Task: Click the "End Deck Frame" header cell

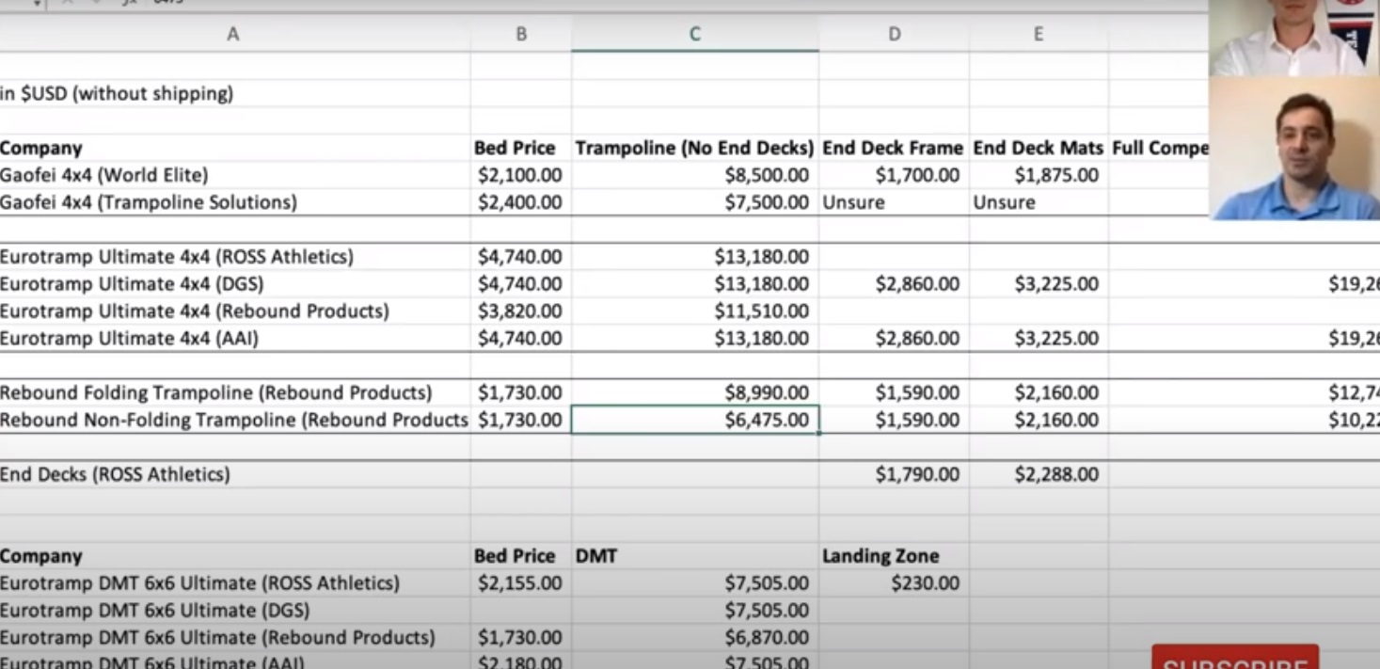Action: [894, 148]
